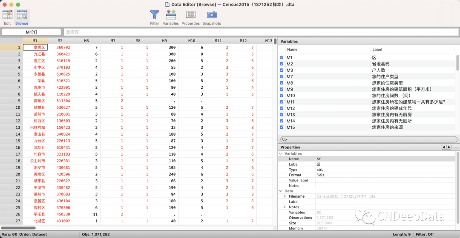The height and width of the screenshot is (238, 460).
Task: Click the Format value %9s
Action: click(x=320, y=175)
